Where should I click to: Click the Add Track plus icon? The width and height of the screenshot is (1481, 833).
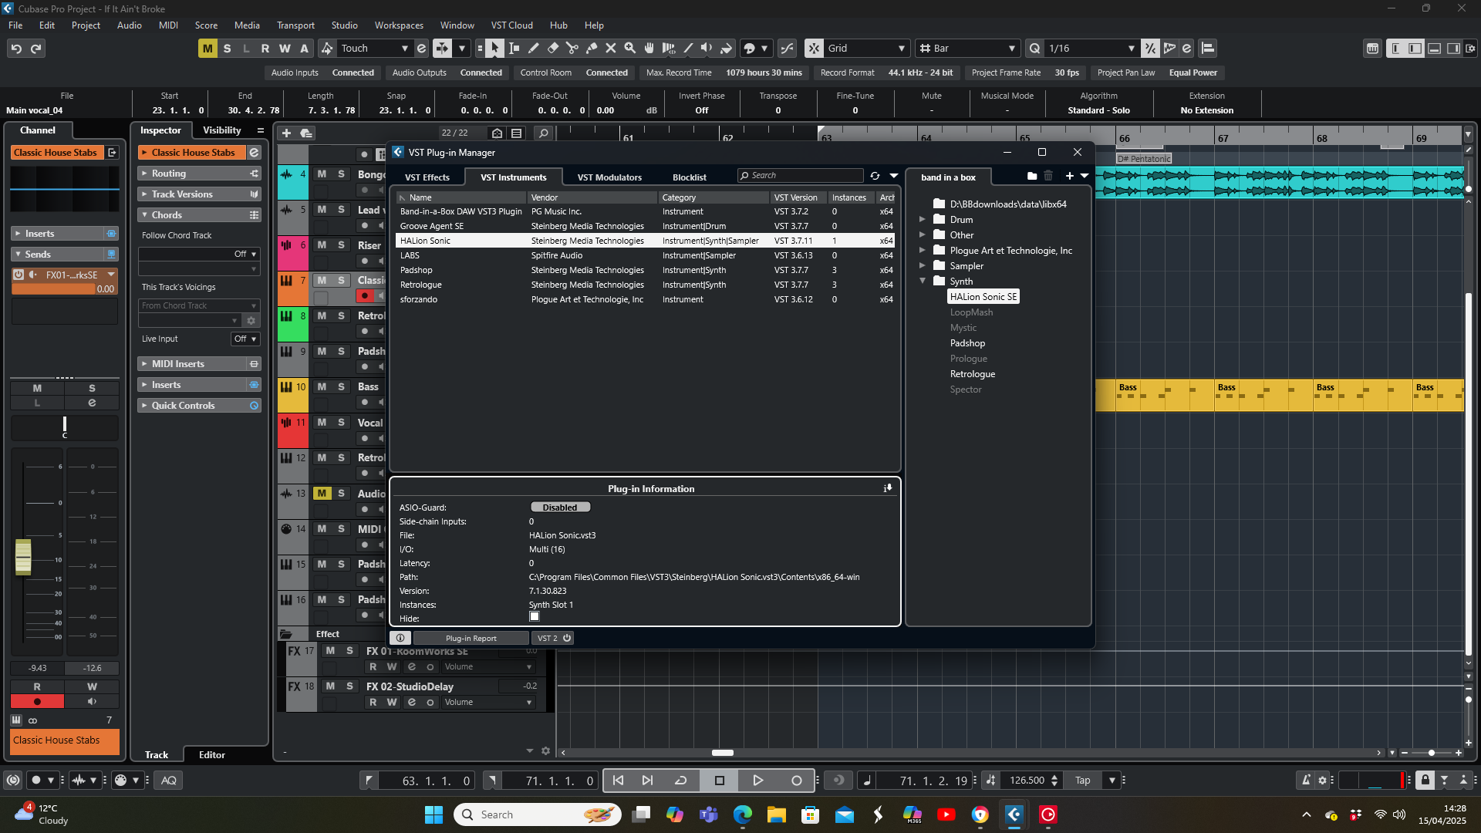tap(286, 133)
